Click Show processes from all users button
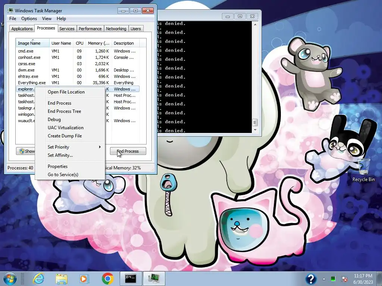The image size is (382, 286). (26, 151)
